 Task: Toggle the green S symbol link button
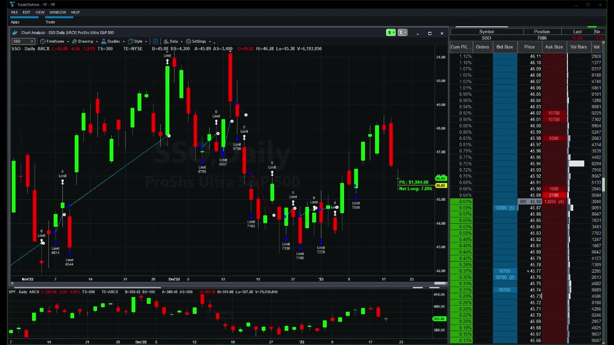coord(391,33)
